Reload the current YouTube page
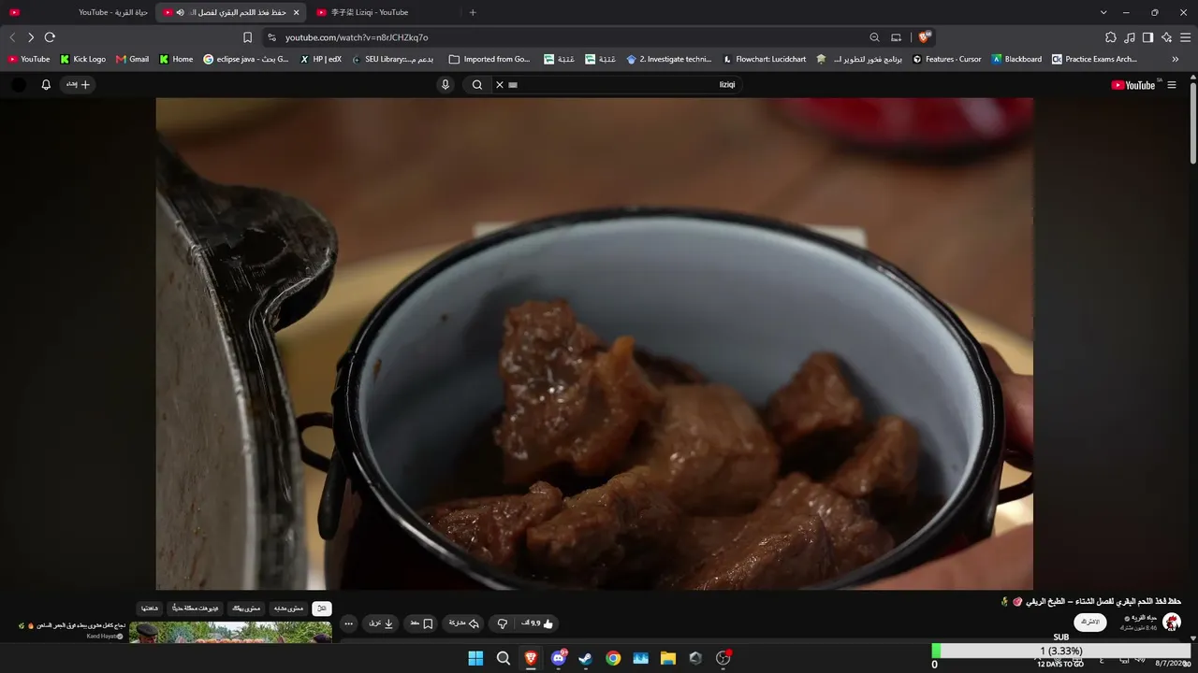This screenshot has height=673, width=1198. click(50, 37)
